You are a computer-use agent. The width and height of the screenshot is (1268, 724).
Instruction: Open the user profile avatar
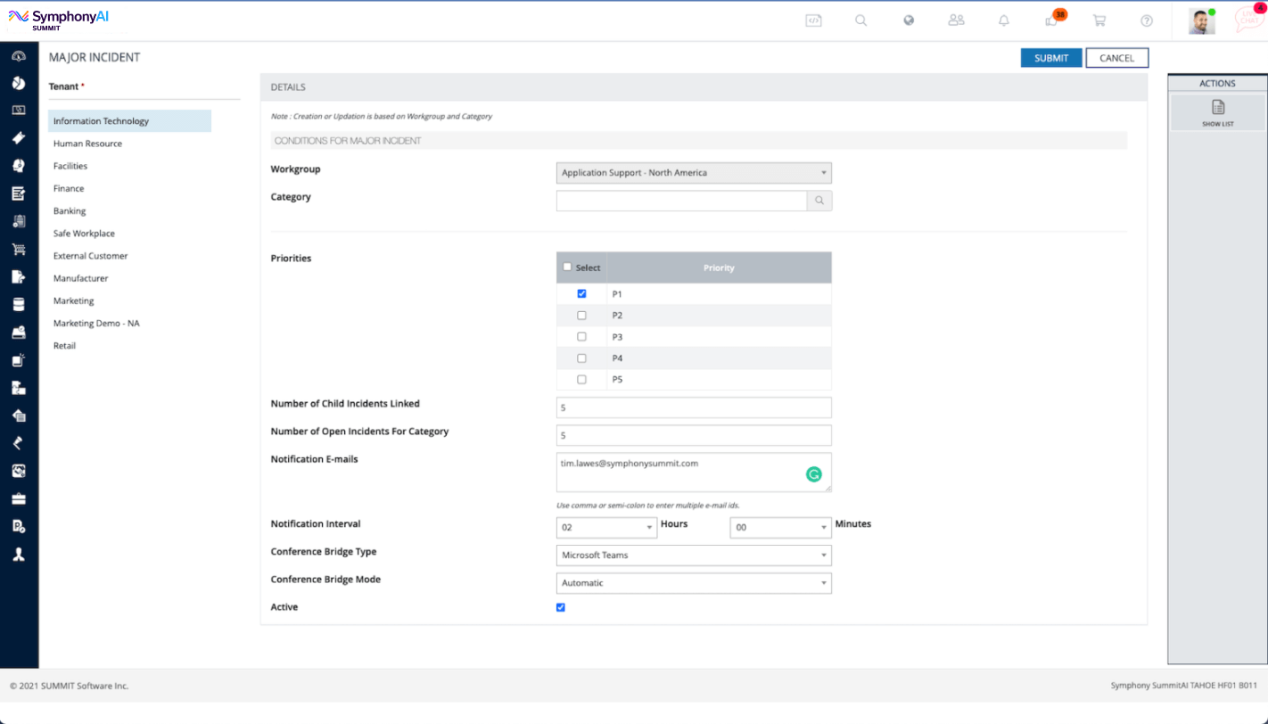coord(1201,21)
